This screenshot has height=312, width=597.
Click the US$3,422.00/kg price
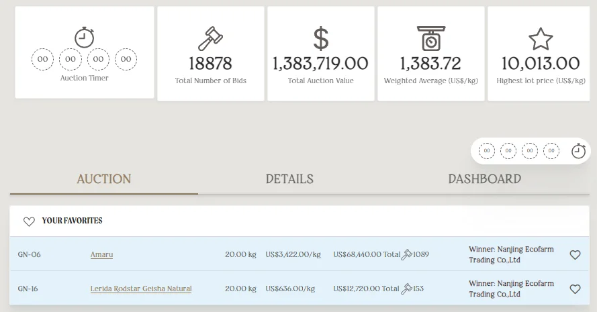click(293, 254)
